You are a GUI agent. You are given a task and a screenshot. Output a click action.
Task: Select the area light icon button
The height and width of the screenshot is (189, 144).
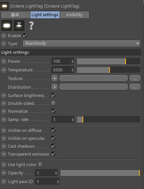(7, 26)
